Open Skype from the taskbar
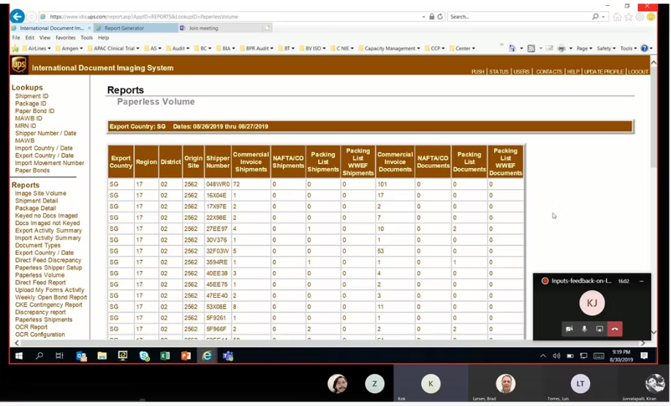 pyautogui.click(x=144, y=356)
